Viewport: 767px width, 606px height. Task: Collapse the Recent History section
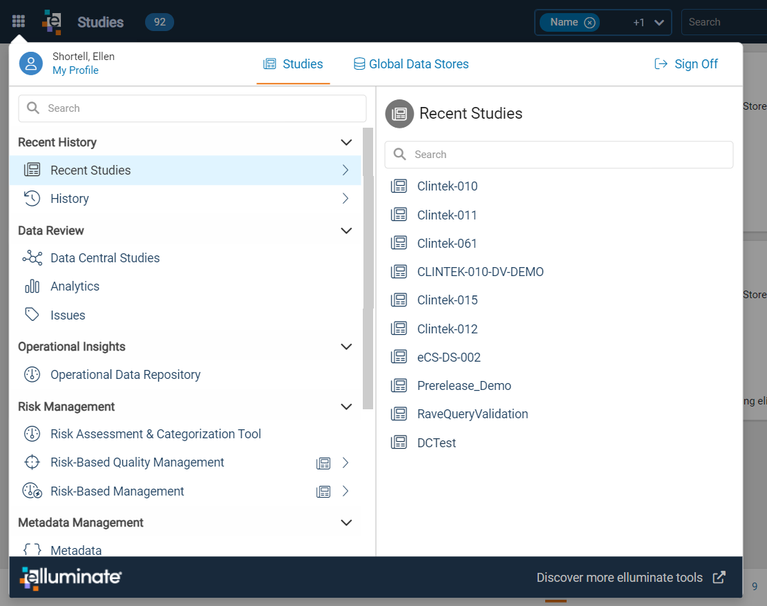click(x=345, y=142)
